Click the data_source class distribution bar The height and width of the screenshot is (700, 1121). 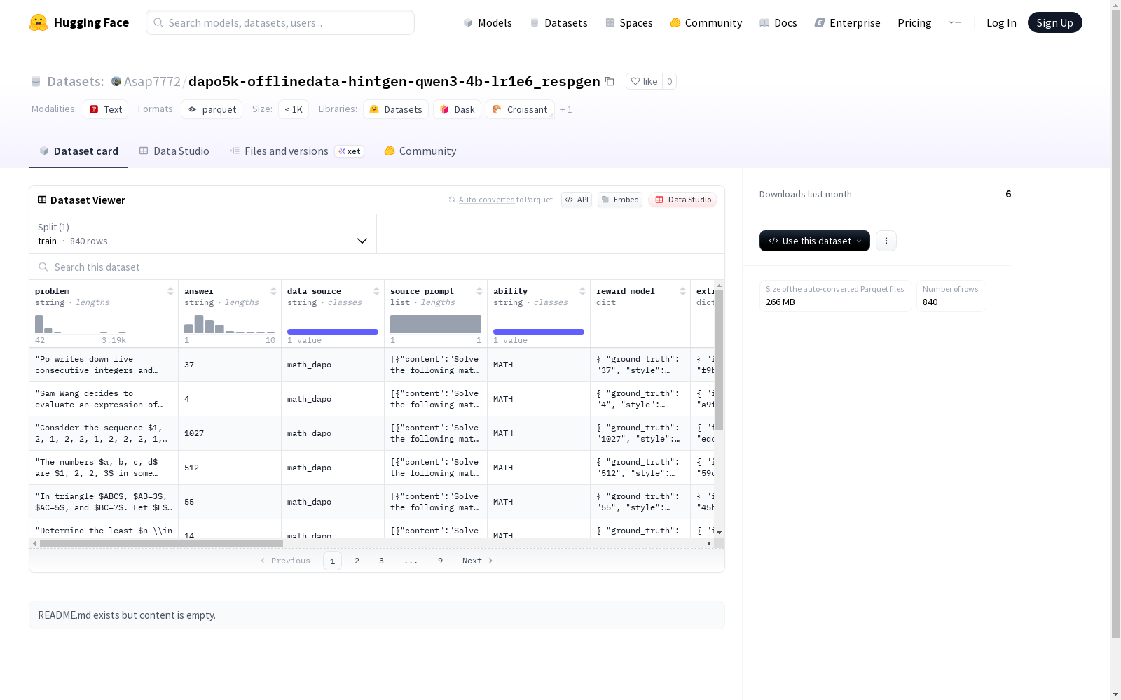click(333, 332)
